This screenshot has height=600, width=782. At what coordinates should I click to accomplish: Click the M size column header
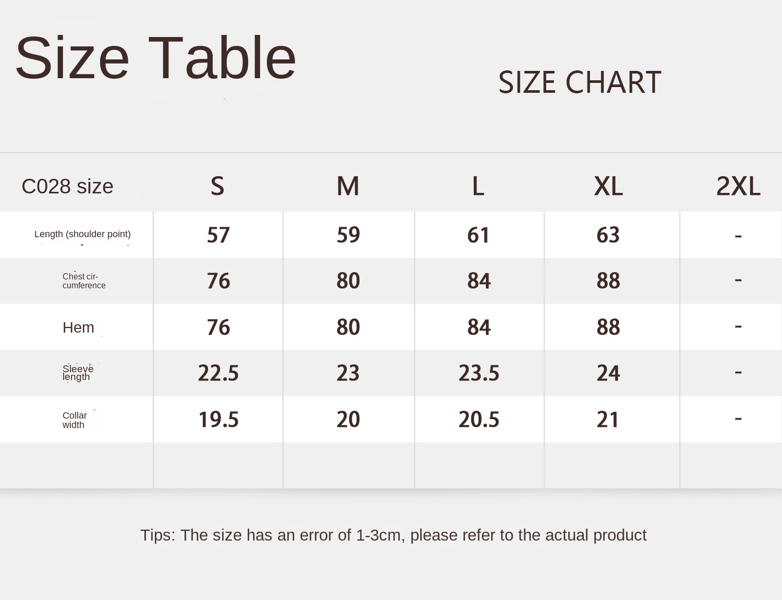click(x=348, y=186)
